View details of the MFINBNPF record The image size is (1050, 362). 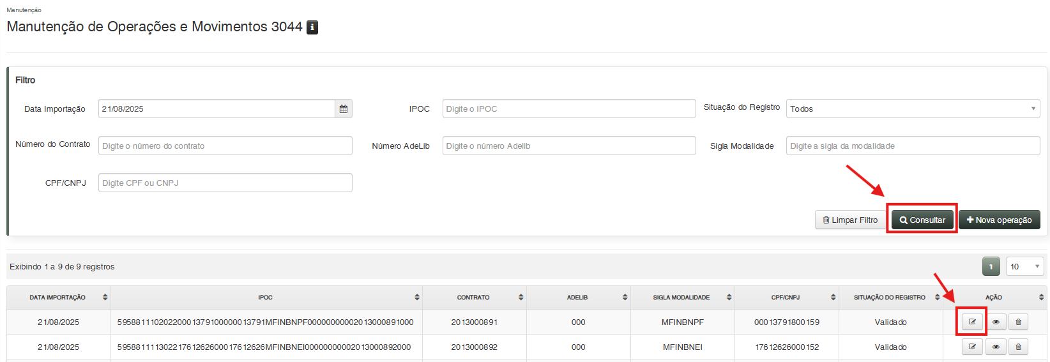(x=995, y=322)
